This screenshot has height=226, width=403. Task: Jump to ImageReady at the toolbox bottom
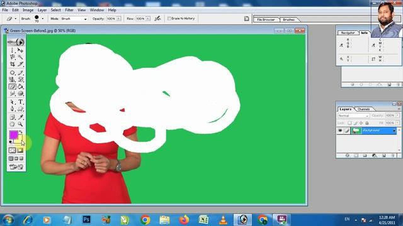point(16,167)
